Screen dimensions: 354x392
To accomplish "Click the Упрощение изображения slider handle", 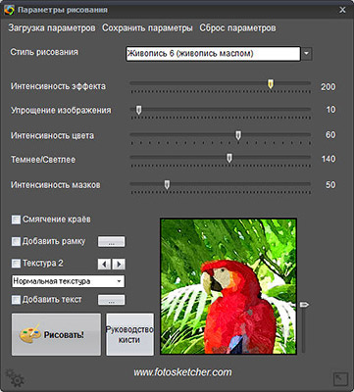I will pos(138,110).
